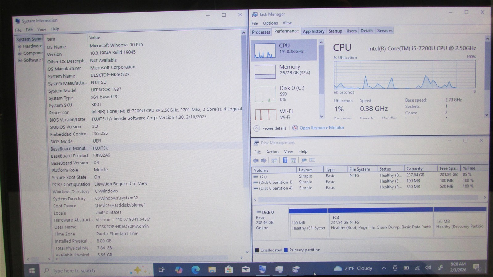
Task: Click the Properties checklist icon in Disk Management
Action: [312, 160]
